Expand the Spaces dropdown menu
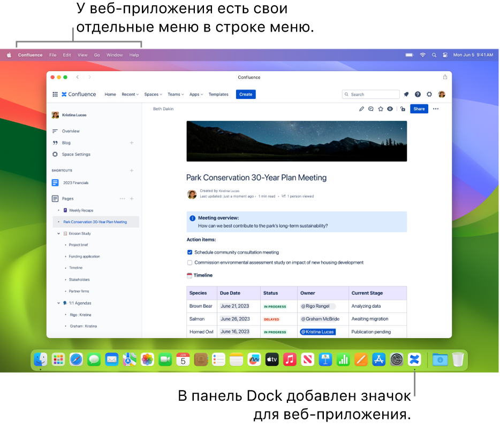Screen dimensions: 500x428 [x=153, y=94]
